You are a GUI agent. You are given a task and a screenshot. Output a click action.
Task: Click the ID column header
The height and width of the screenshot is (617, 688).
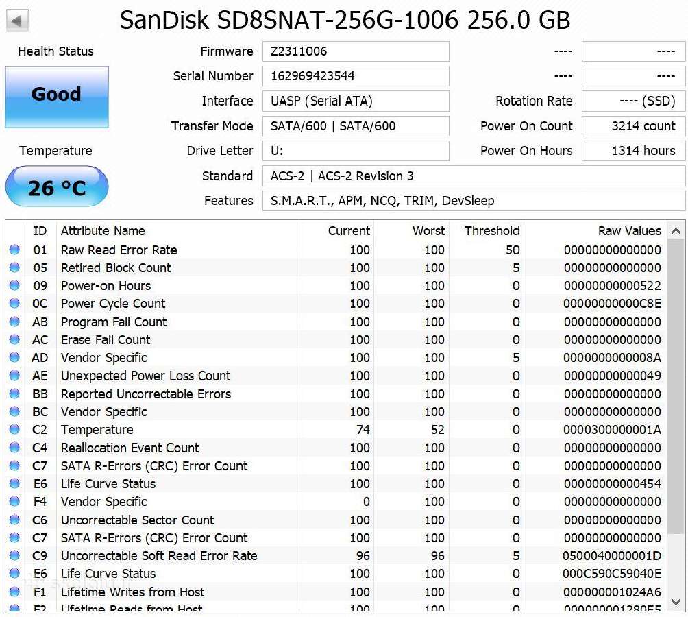tap(40, 231)
